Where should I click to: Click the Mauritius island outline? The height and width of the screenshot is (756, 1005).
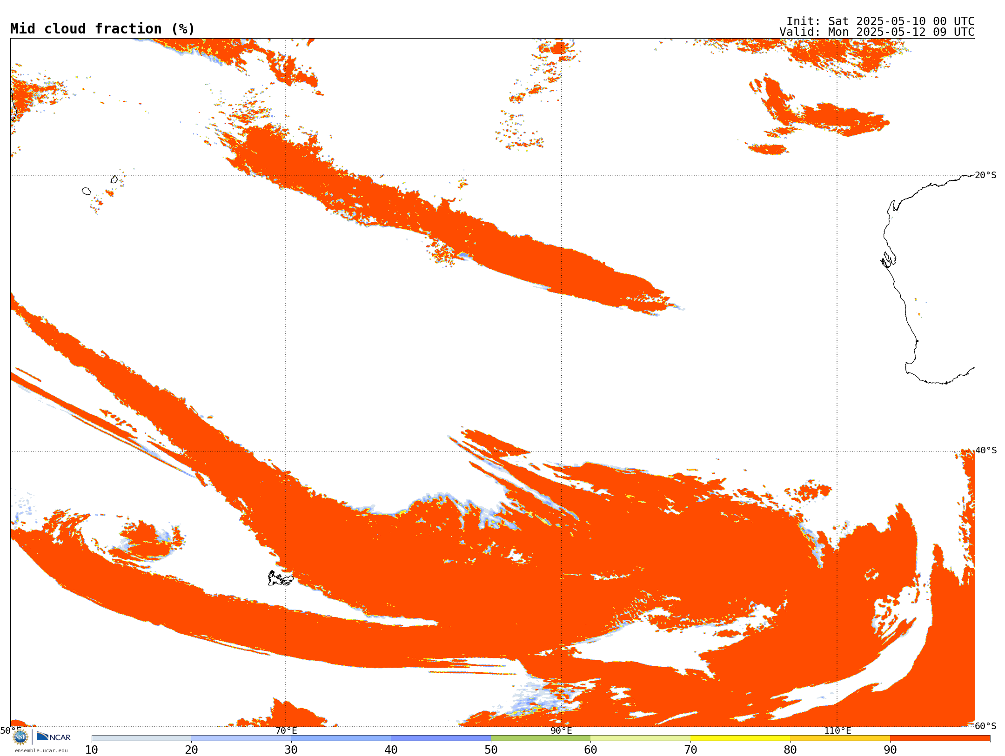pyautogui.click(x=114, y=179)
